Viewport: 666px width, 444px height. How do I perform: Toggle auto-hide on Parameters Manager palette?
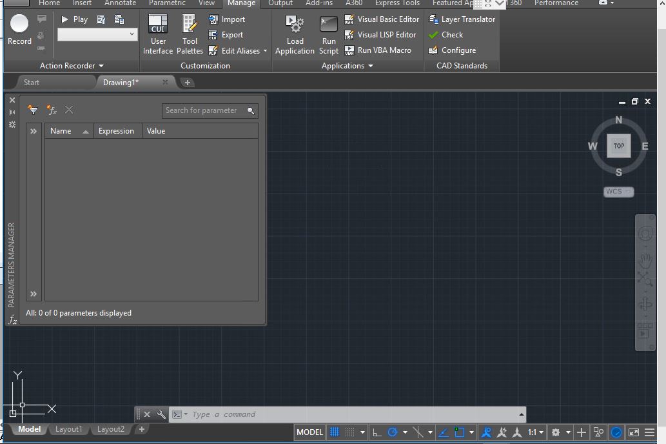pos(12,112)
